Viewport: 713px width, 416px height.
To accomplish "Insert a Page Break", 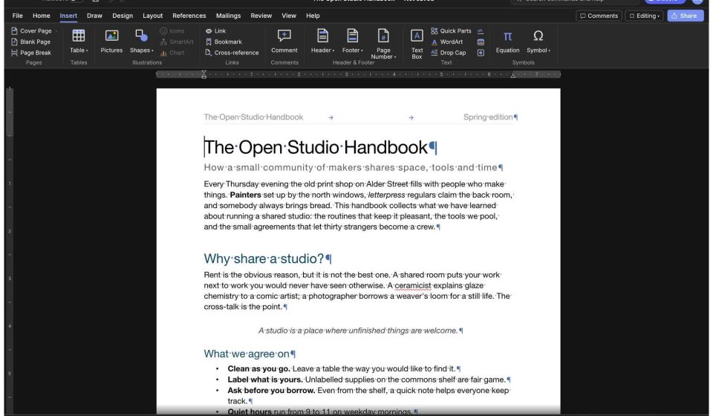I will 31,53.
